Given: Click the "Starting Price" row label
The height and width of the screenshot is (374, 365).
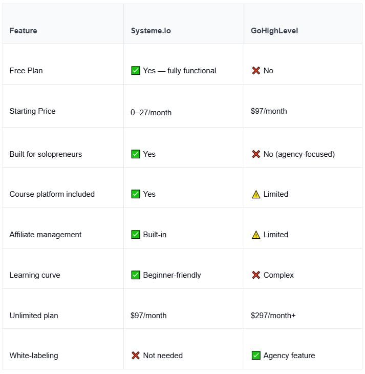Looking at the screenshot, I should click(x=32, y=111).
